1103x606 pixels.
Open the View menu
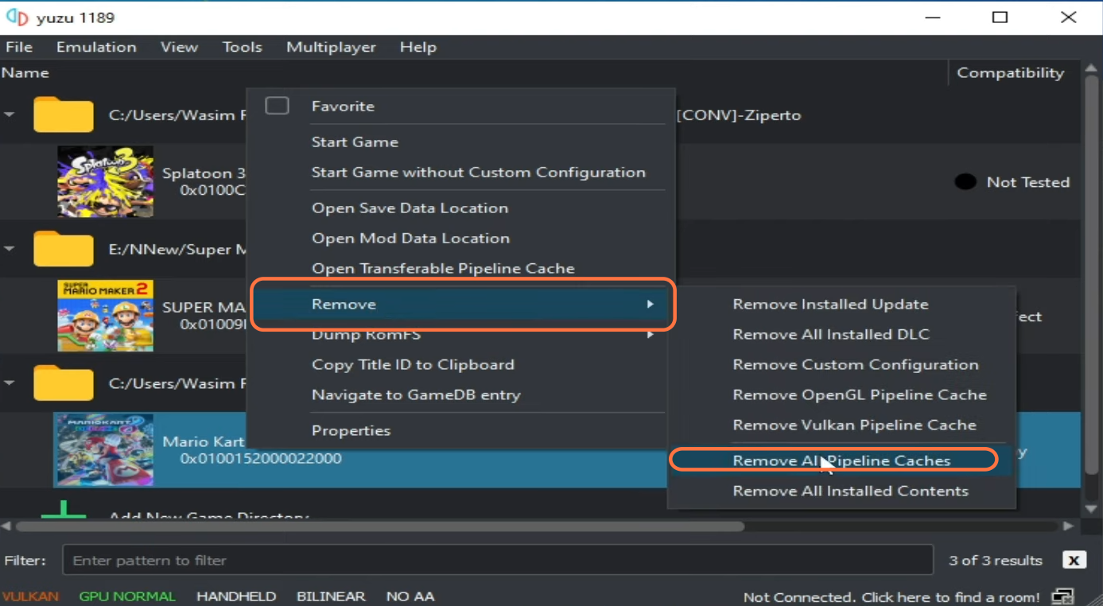pos(179,47)
